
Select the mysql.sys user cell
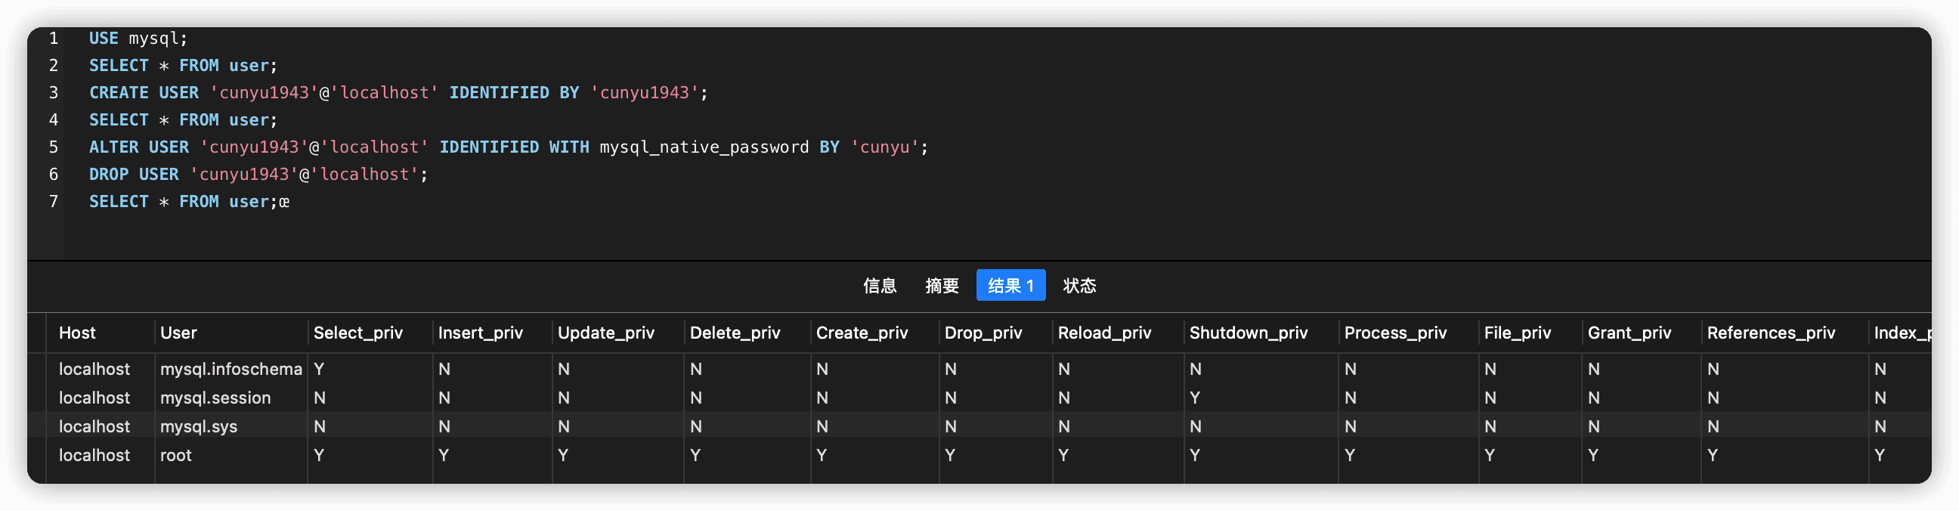pos(199,426)
